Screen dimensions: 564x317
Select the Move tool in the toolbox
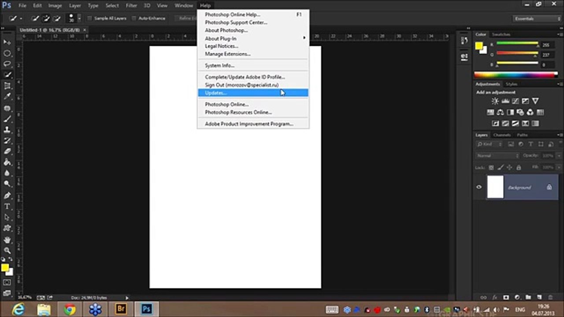(x=7, y=42)
